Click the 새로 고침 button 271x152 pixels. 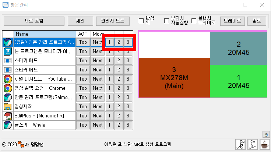[x=34, y=21]
